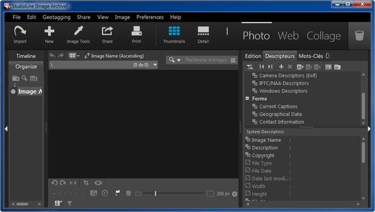The width and height of the screenshot is (375, 212).
Task: Click the back navigation arrow
Action: (x=52, y=55)
